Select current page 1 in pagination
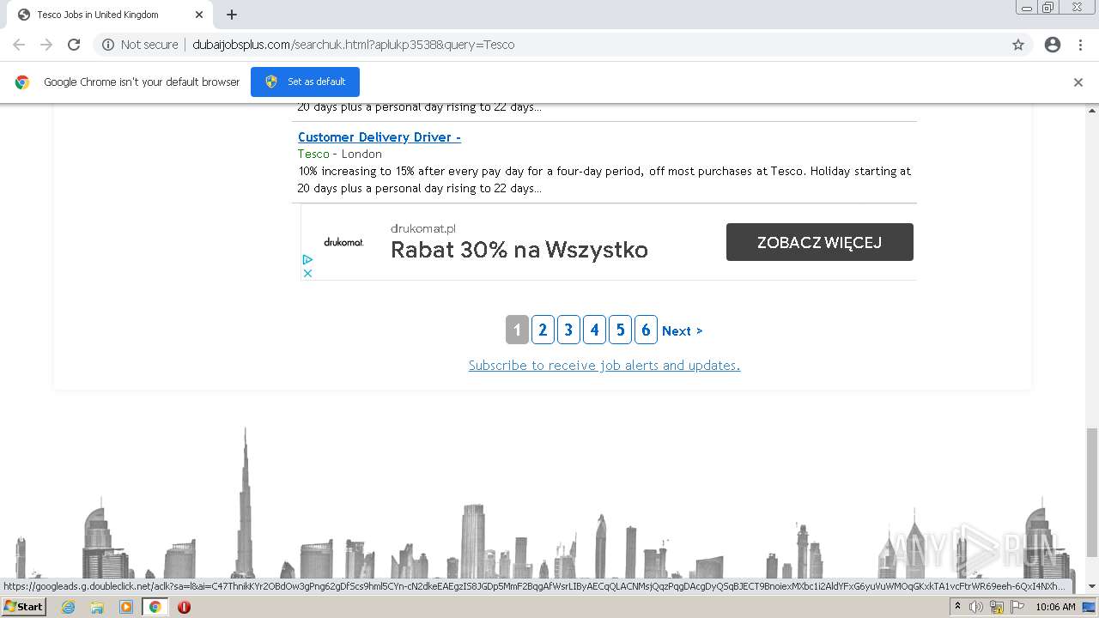1099x618 pixels. 517,330
